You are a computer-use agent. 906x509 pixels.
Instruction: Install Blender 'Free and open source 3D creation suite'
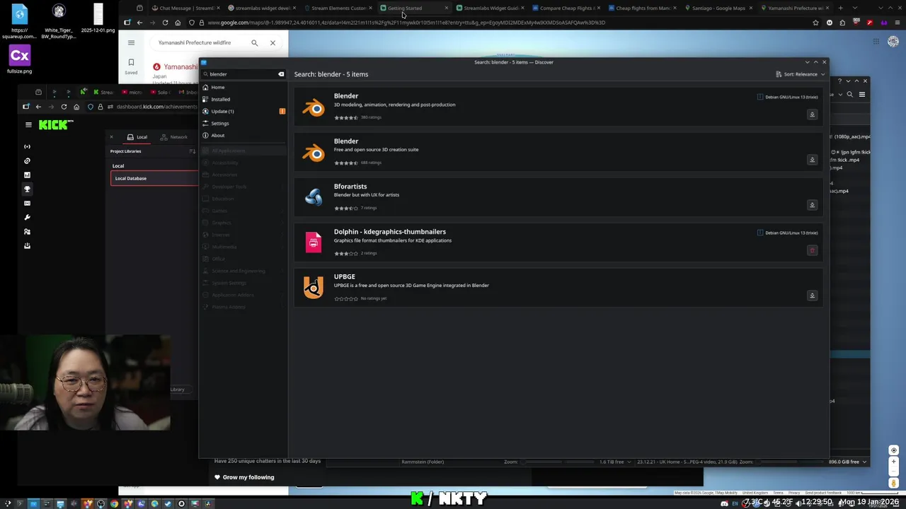pyautogui.click(x=812, y=160)
